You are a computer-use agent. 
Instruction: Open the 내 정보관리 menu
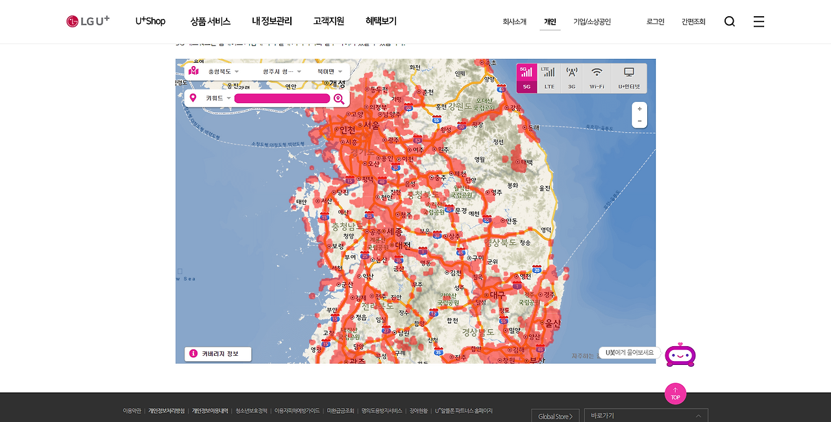(x=272, y=21)
